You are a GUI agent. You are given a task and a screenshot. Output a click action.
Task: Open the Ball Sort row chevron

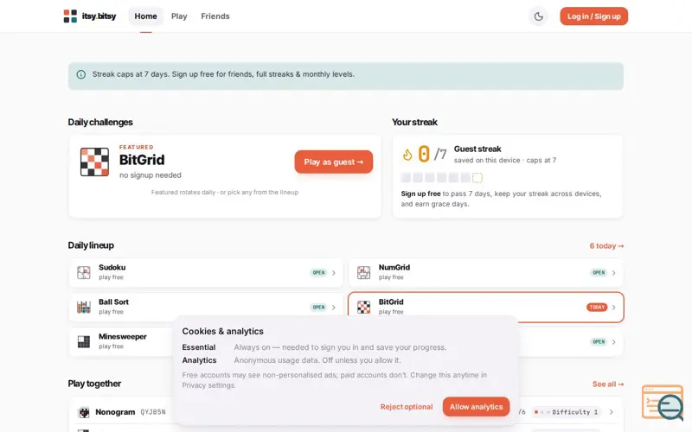[x=334, y=308]
